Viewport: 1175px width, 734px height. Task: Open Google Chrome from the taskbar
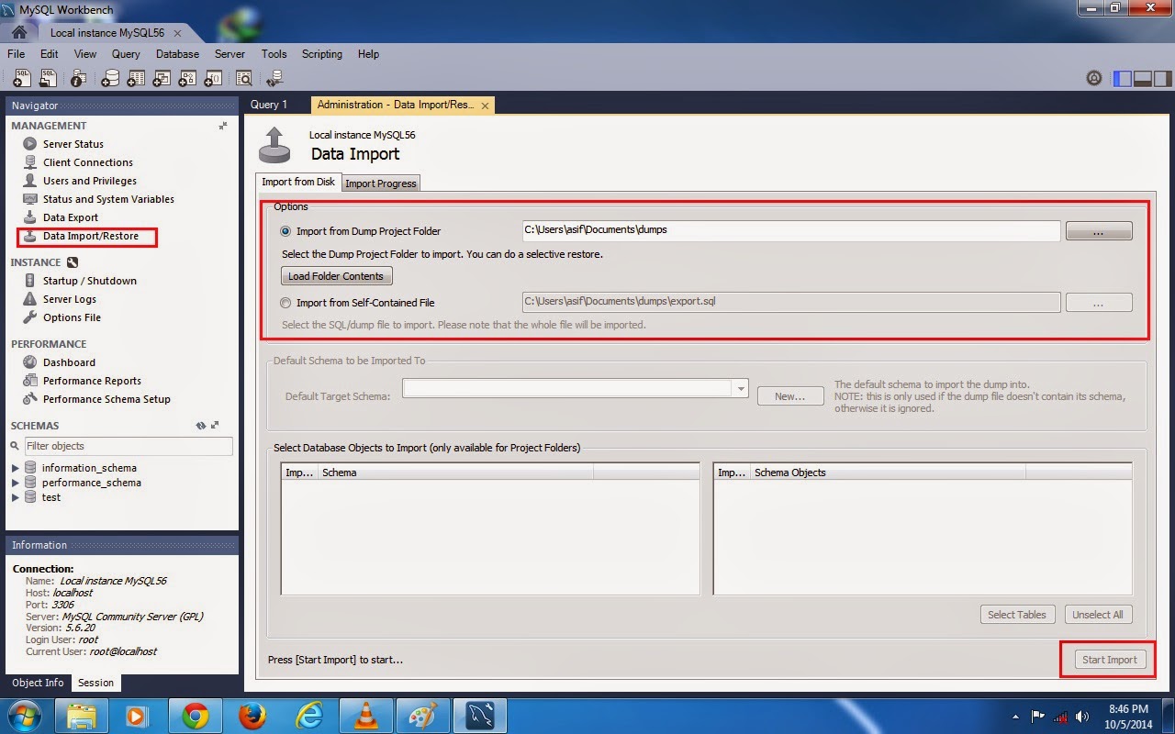click(x=195, y=716)
